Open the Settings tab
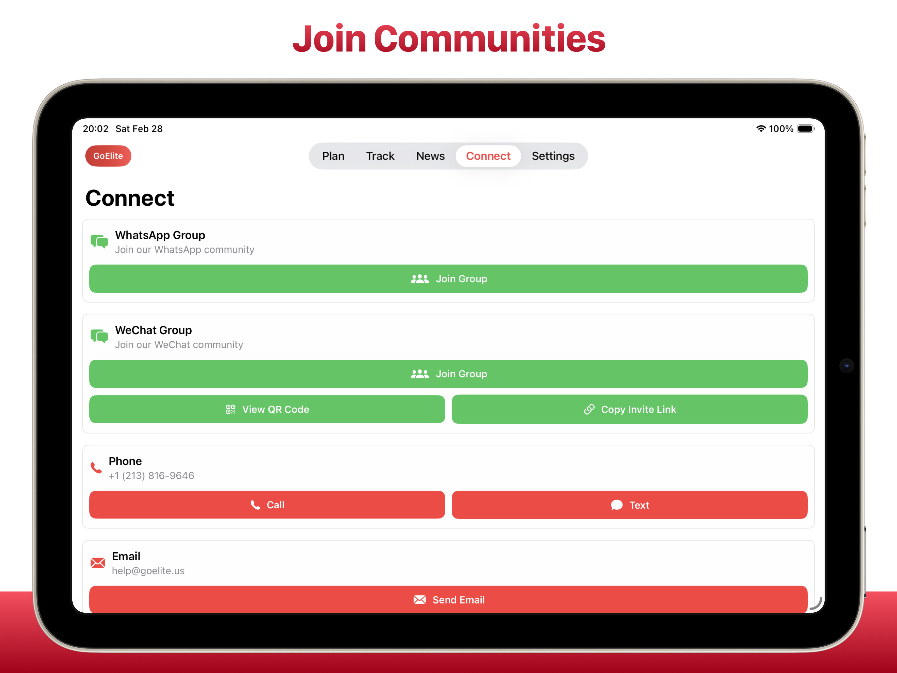This screenshot has width=897, height=673. 553,156
